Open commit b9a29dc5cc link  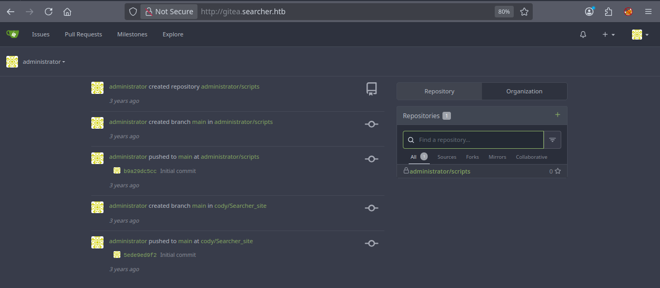coord(140,171)
